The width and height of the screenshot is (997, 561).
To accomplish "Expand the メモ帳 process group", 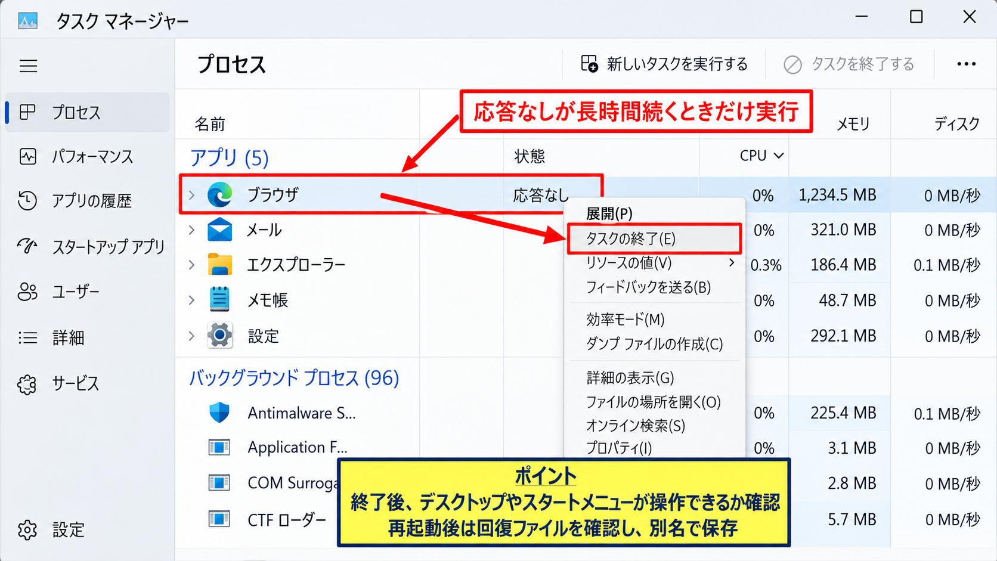I will click(x=191, y=300).
